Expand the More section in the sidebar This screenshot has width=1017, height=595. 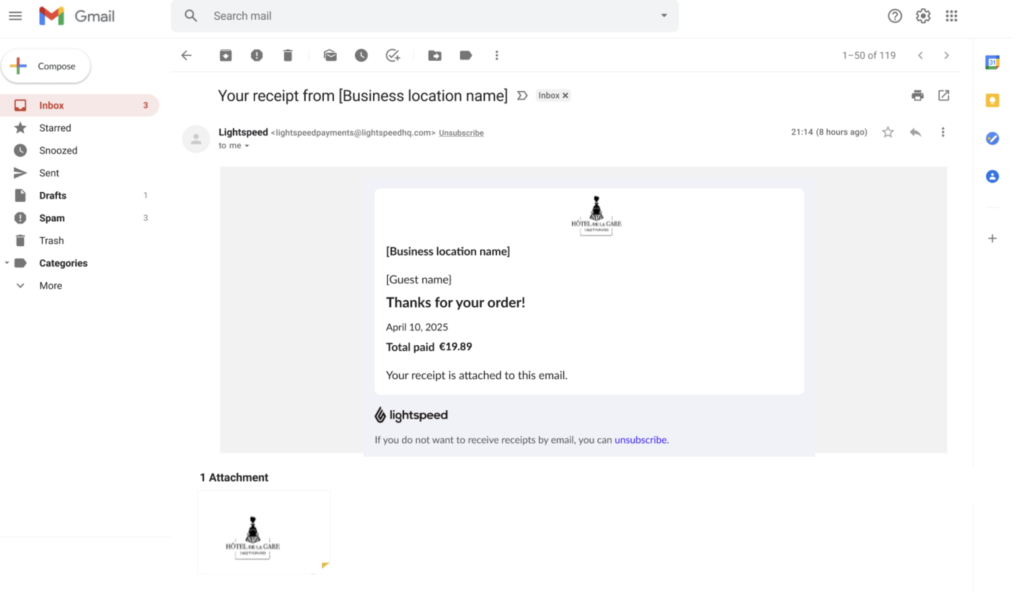point(50,286)
